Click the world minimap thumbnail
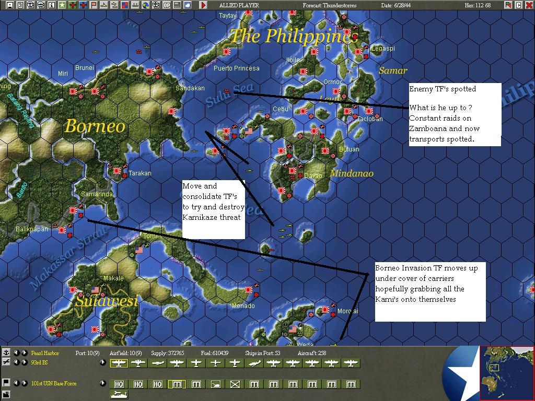 coord(506,373)
